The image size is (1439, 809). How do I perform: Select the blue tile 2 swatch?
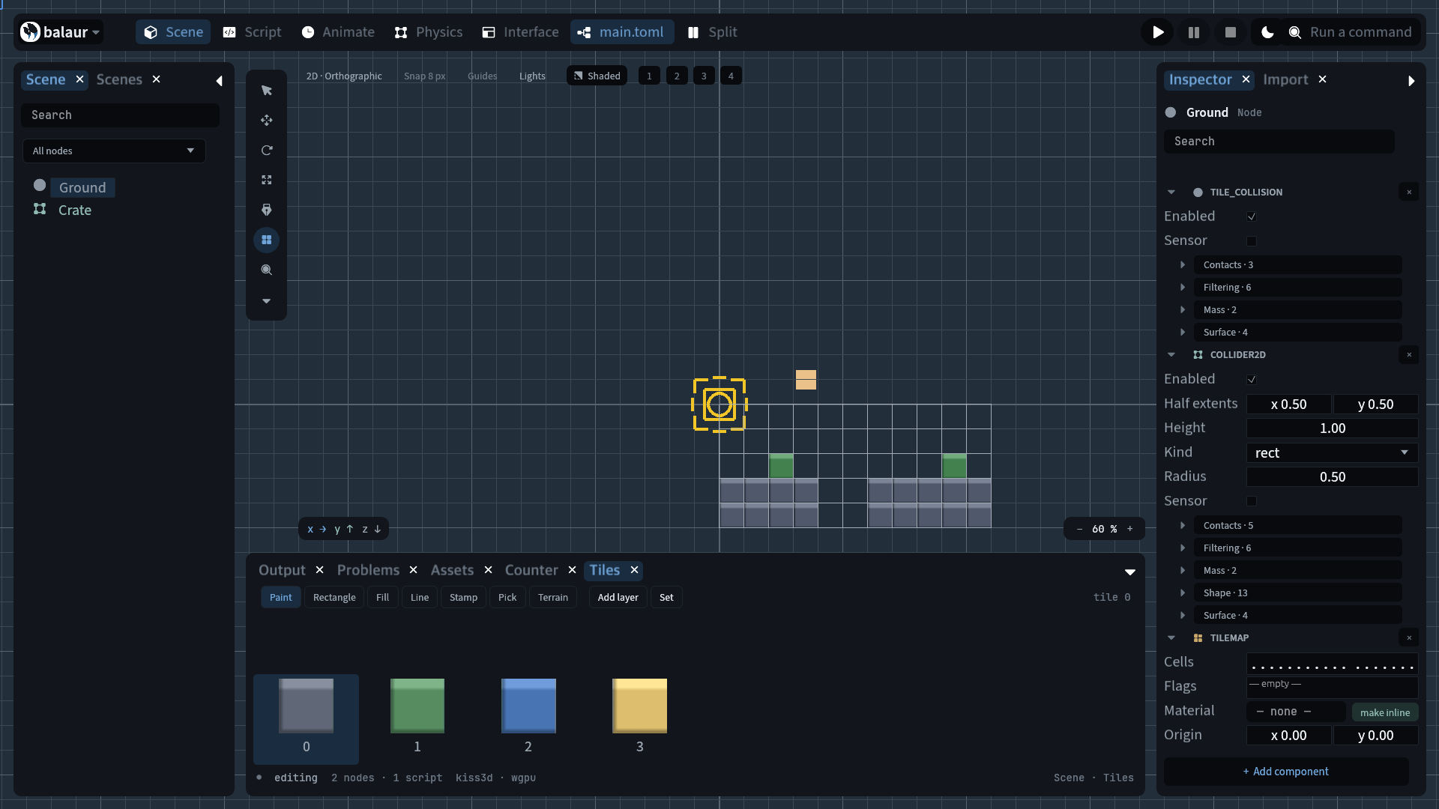(x=528, y=706)
